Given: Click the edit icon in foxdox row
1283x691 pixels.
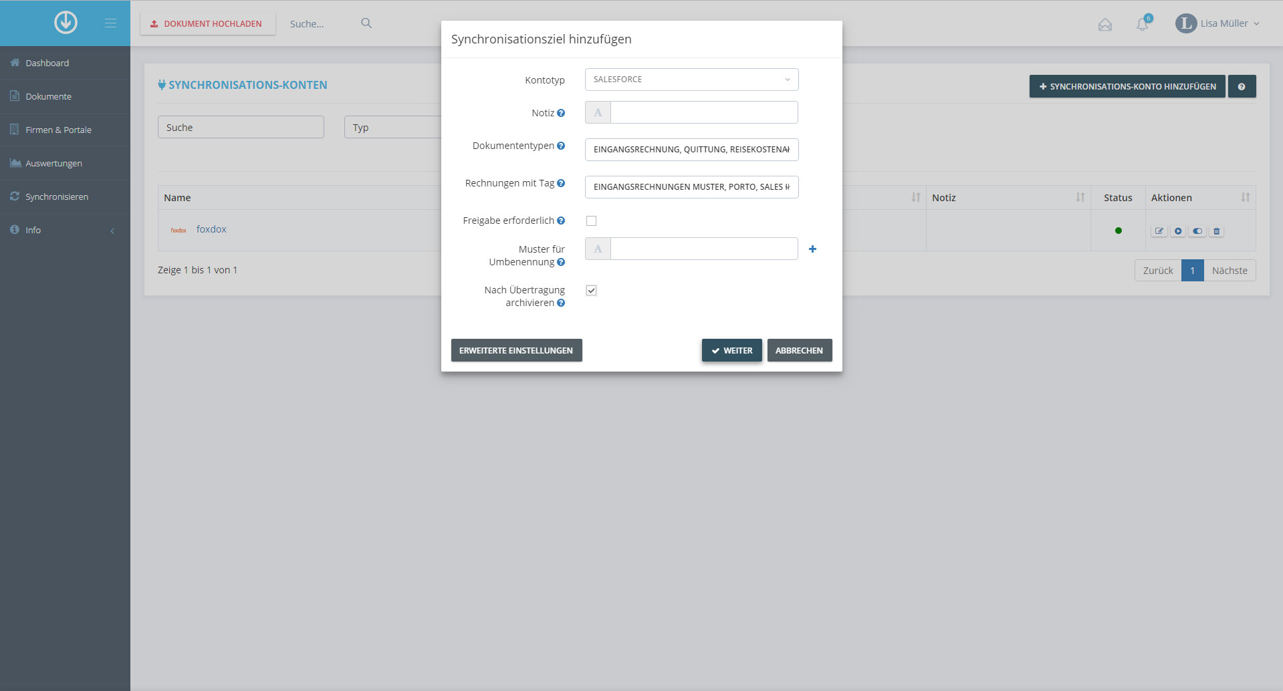Looking at the screenshot, I should pyautogui.click(x=1159, y=231).
